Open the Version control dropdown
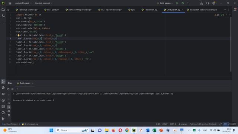The height and width of the screenshot is (134, 238). 44,3
